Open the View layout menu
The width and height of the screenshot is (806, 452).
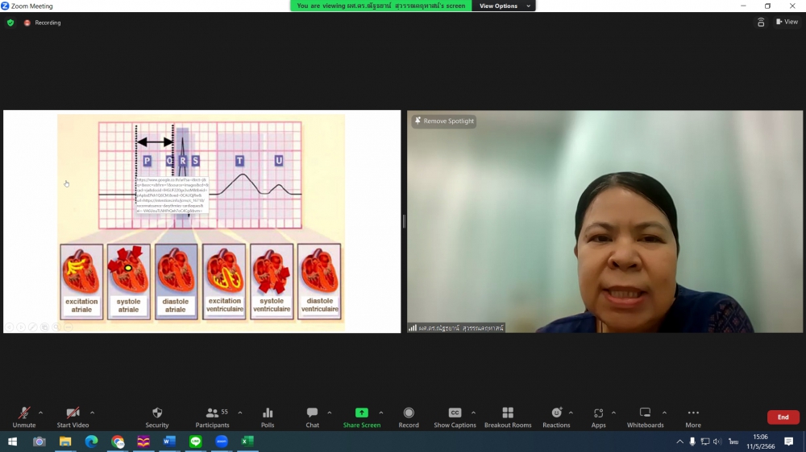(787, 23)
